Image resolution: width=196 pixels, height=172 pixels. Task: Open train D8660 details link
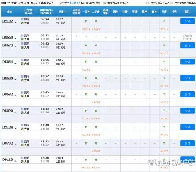point(7,37)
